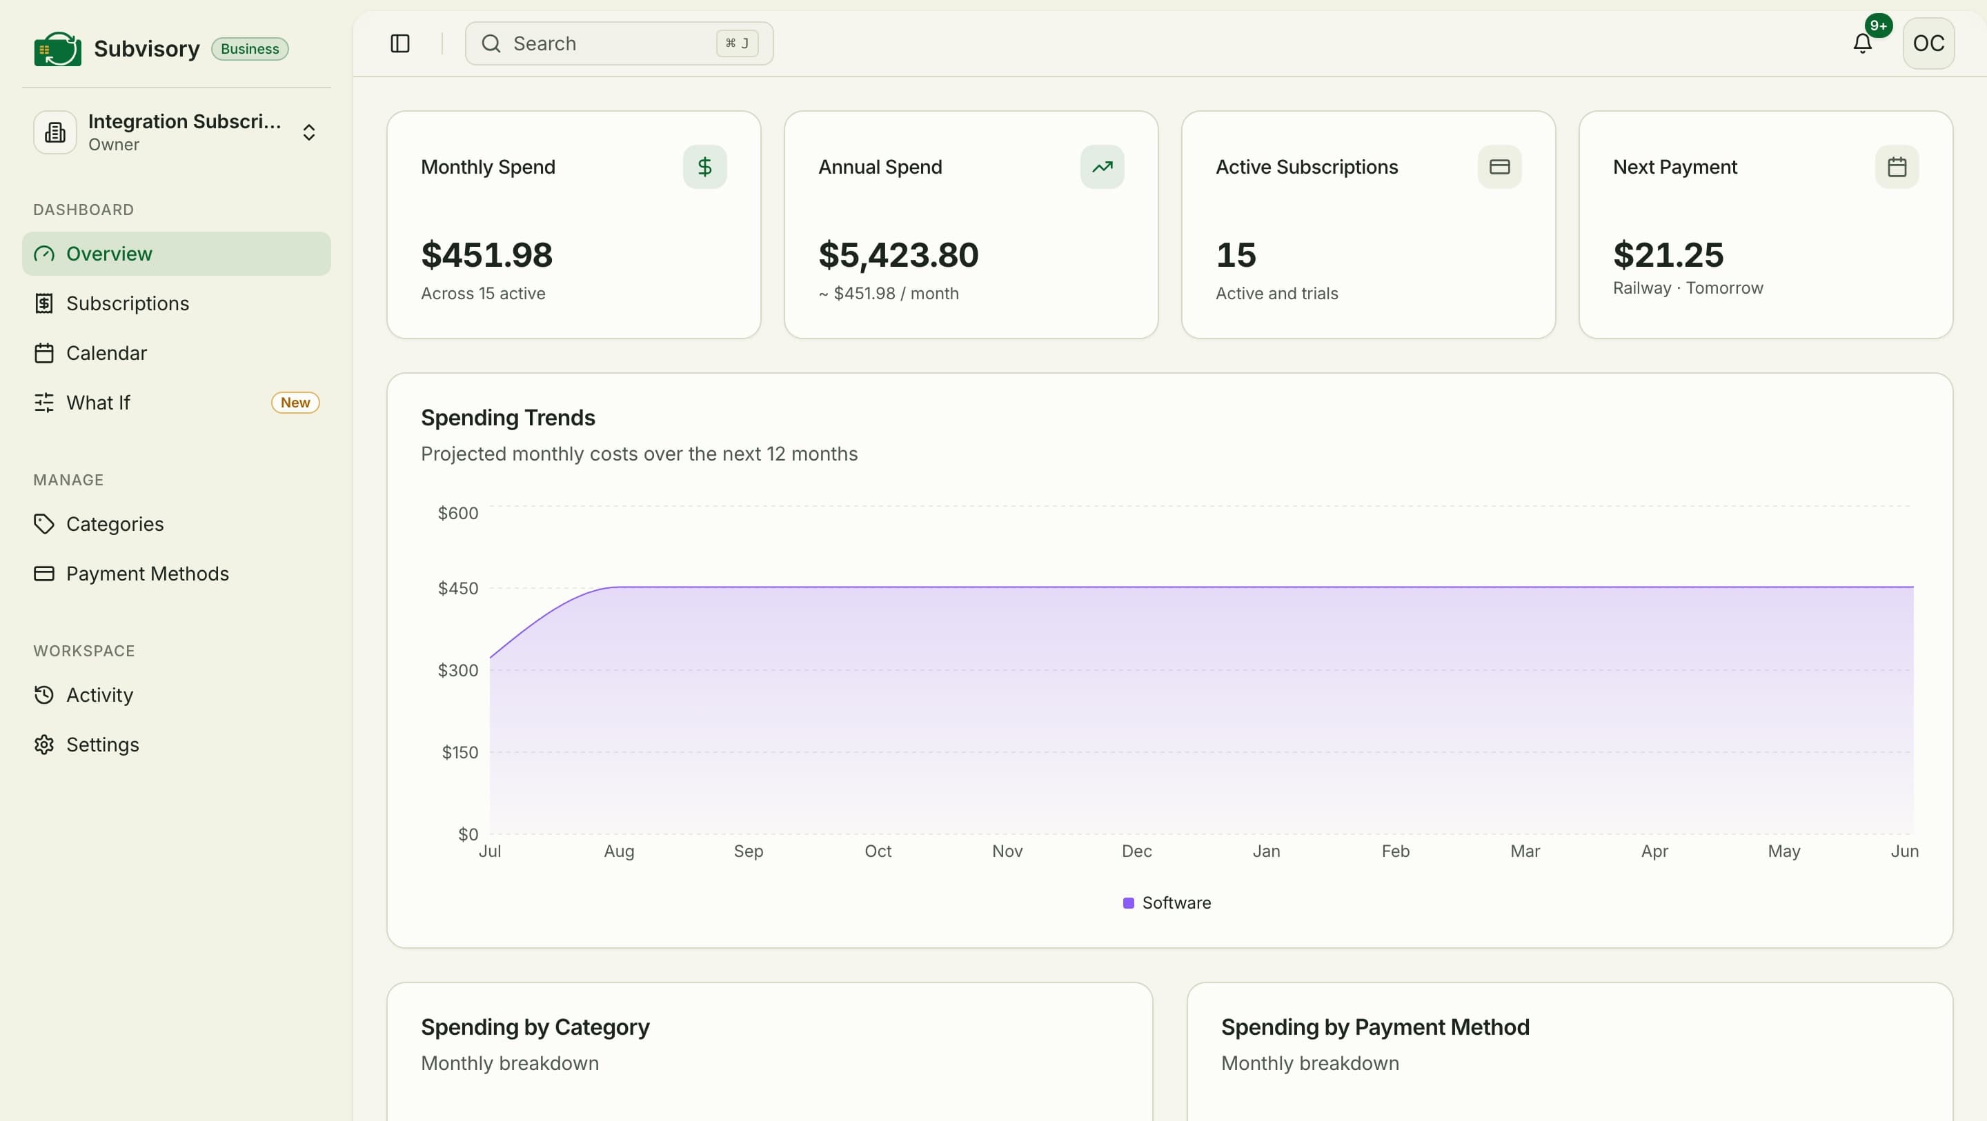The image size is (1987, 1121).
Task: Open Payment Methods in sidebar
Action: [x=177, y=574]
